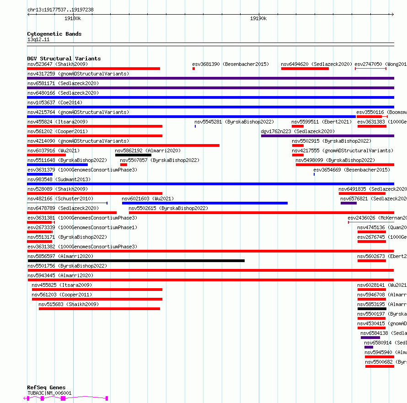Click nsv5599511 (Ebert2021) label
This screenshot has width=407, height=403.
[321, 122]
